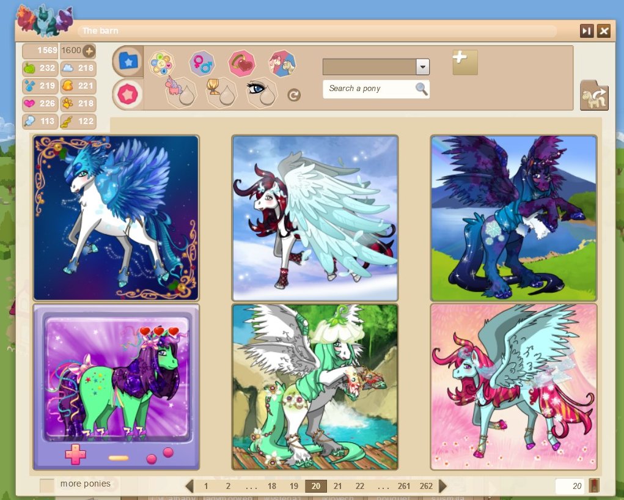The height and width of the screenshot is (500, 624).
Task: Click the reset filters circular arrow
Action: 294,95
